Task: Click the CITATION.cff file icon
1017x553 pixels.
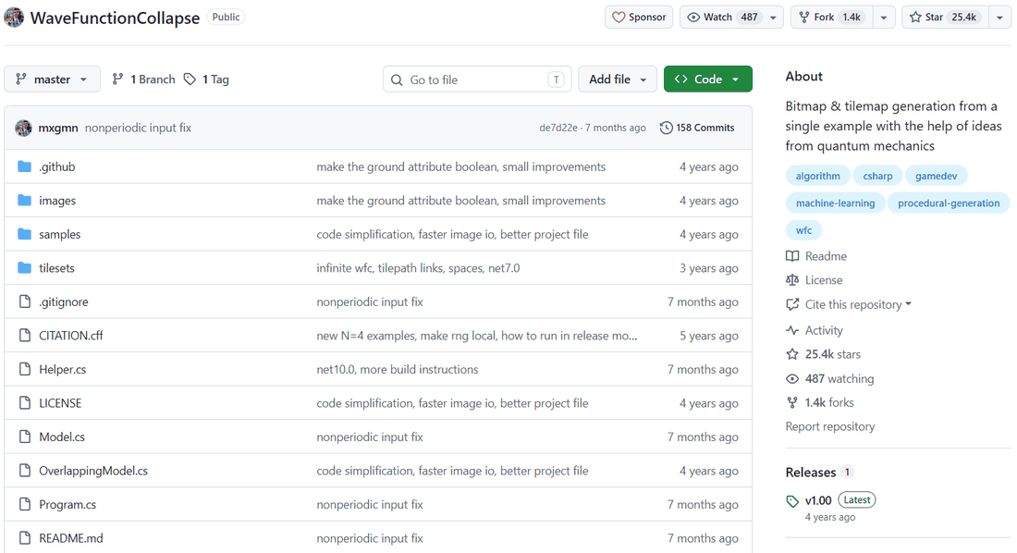Action: [x=25, y=336]
